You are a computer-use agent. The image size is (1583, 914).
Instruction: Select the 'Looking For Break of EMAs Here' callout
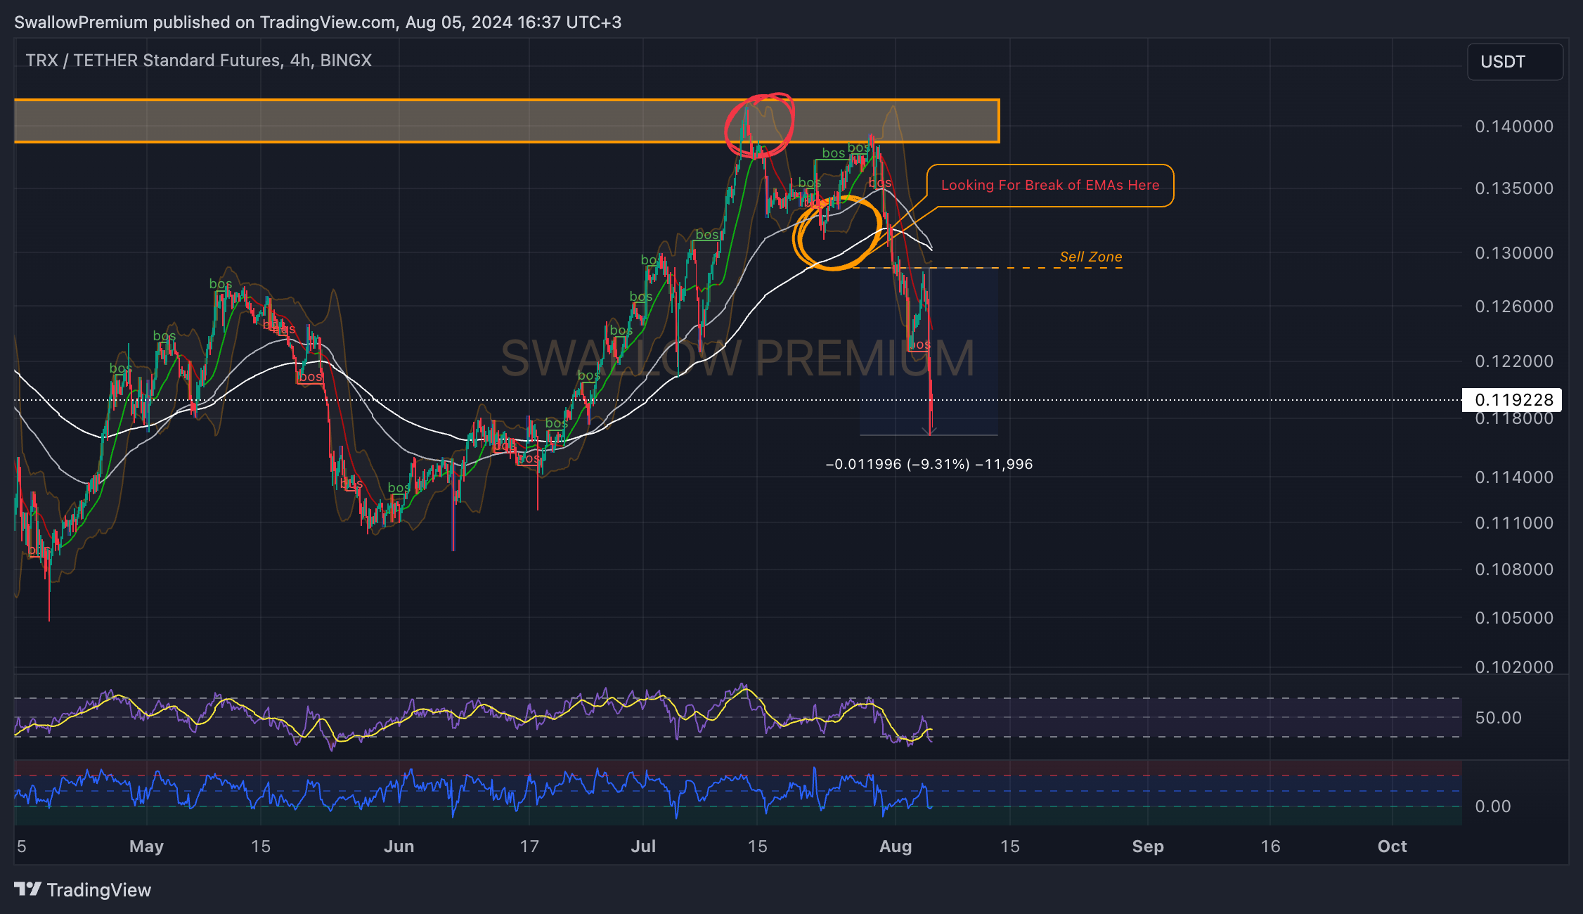(1050, 186)
